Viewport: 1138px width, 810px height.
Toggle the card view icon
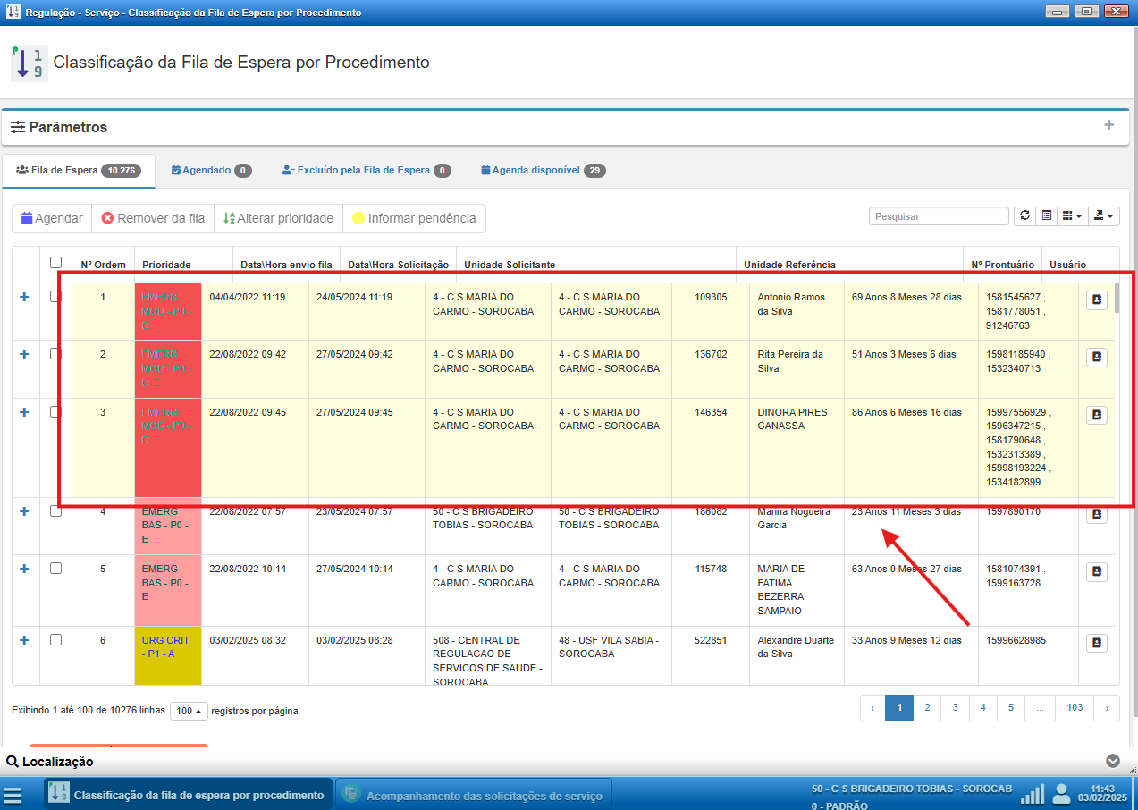click(1046, 216)
